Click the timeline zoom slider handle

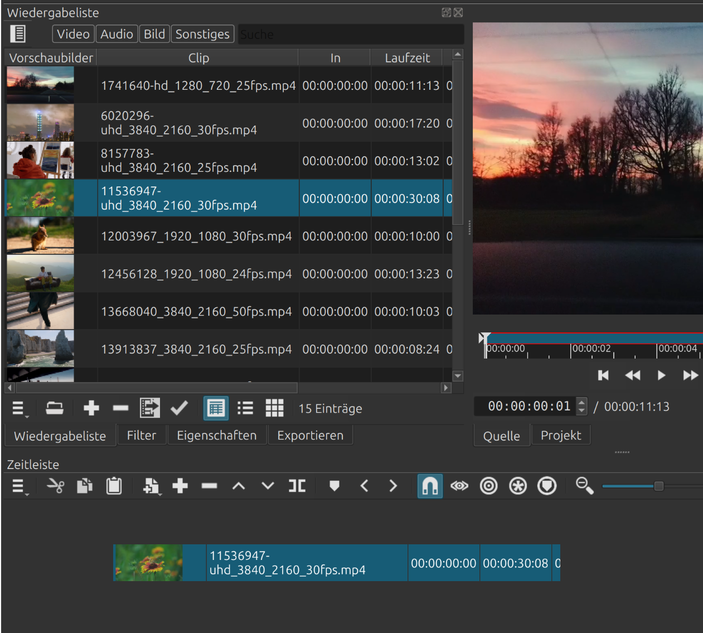coord(658,486)
